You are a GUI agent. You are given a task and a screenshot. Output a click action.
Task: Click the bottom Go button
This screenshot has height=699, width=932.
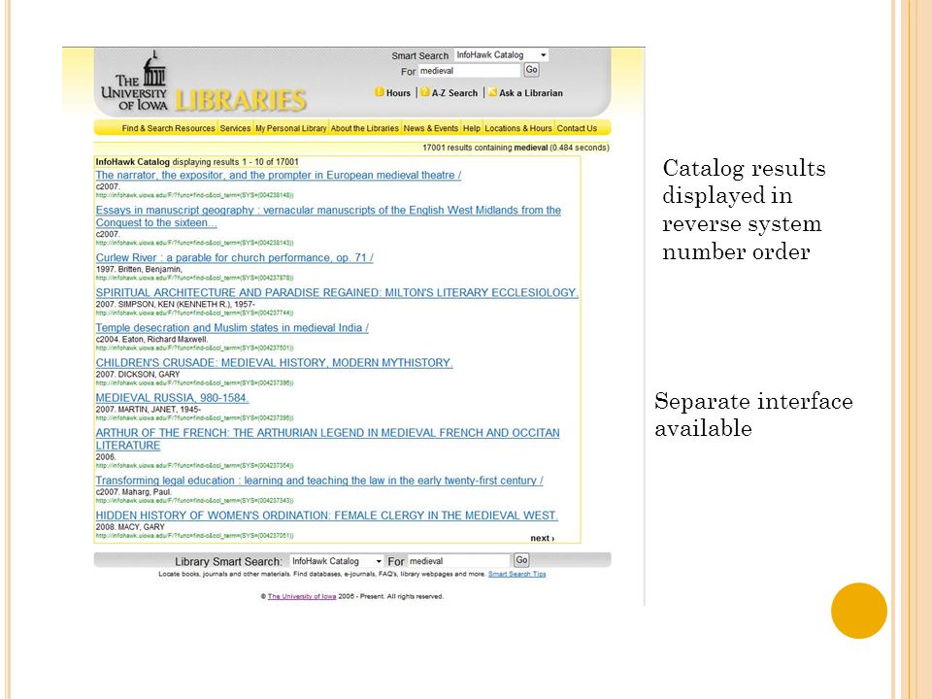521,560
